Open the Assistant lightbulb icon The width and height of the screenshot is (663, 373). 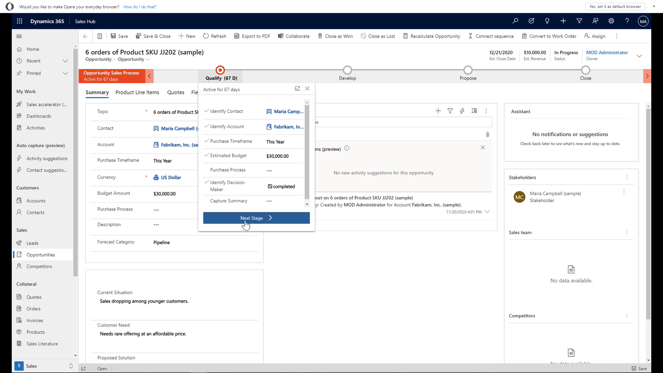coord(547,21)
